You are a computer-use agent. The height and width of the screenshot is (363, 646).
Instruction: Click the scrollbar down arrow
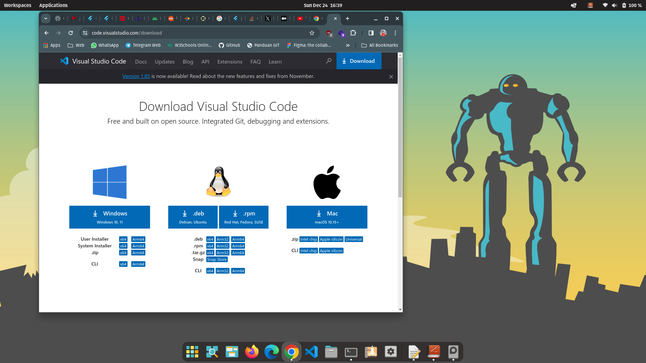click(400, 309)
